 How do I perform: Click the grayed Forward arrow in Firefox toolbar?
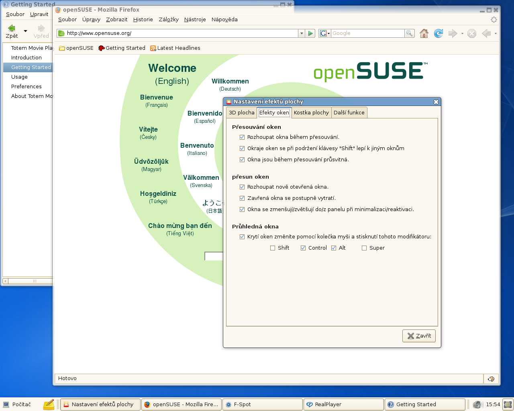tap(453, 33)
